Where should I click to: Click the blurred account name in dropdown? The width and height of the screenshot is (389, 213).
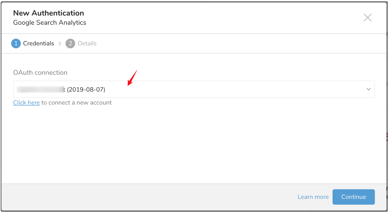coord(40,90)
